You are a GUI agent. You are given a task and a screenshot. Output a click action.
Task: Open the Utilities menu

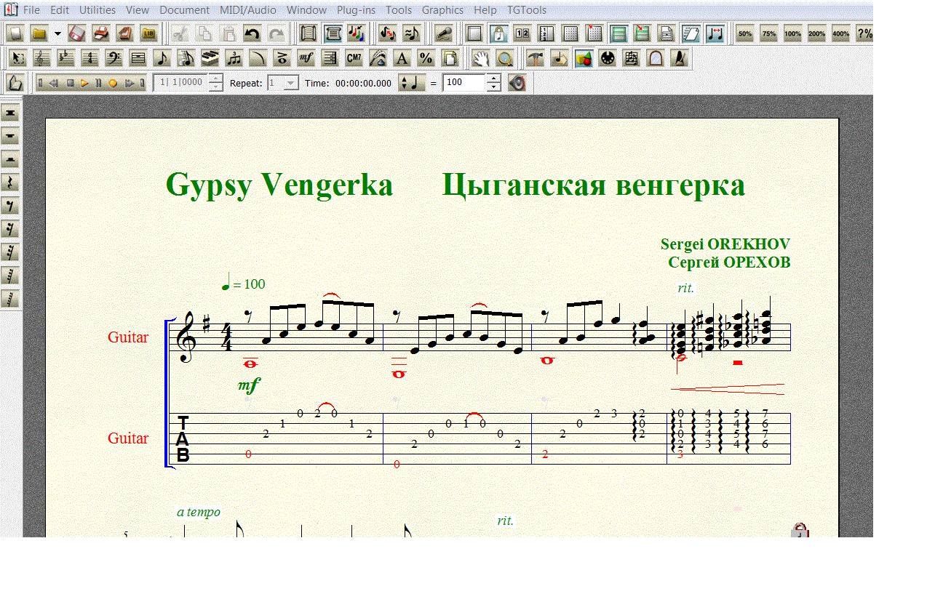click(98, 10)
